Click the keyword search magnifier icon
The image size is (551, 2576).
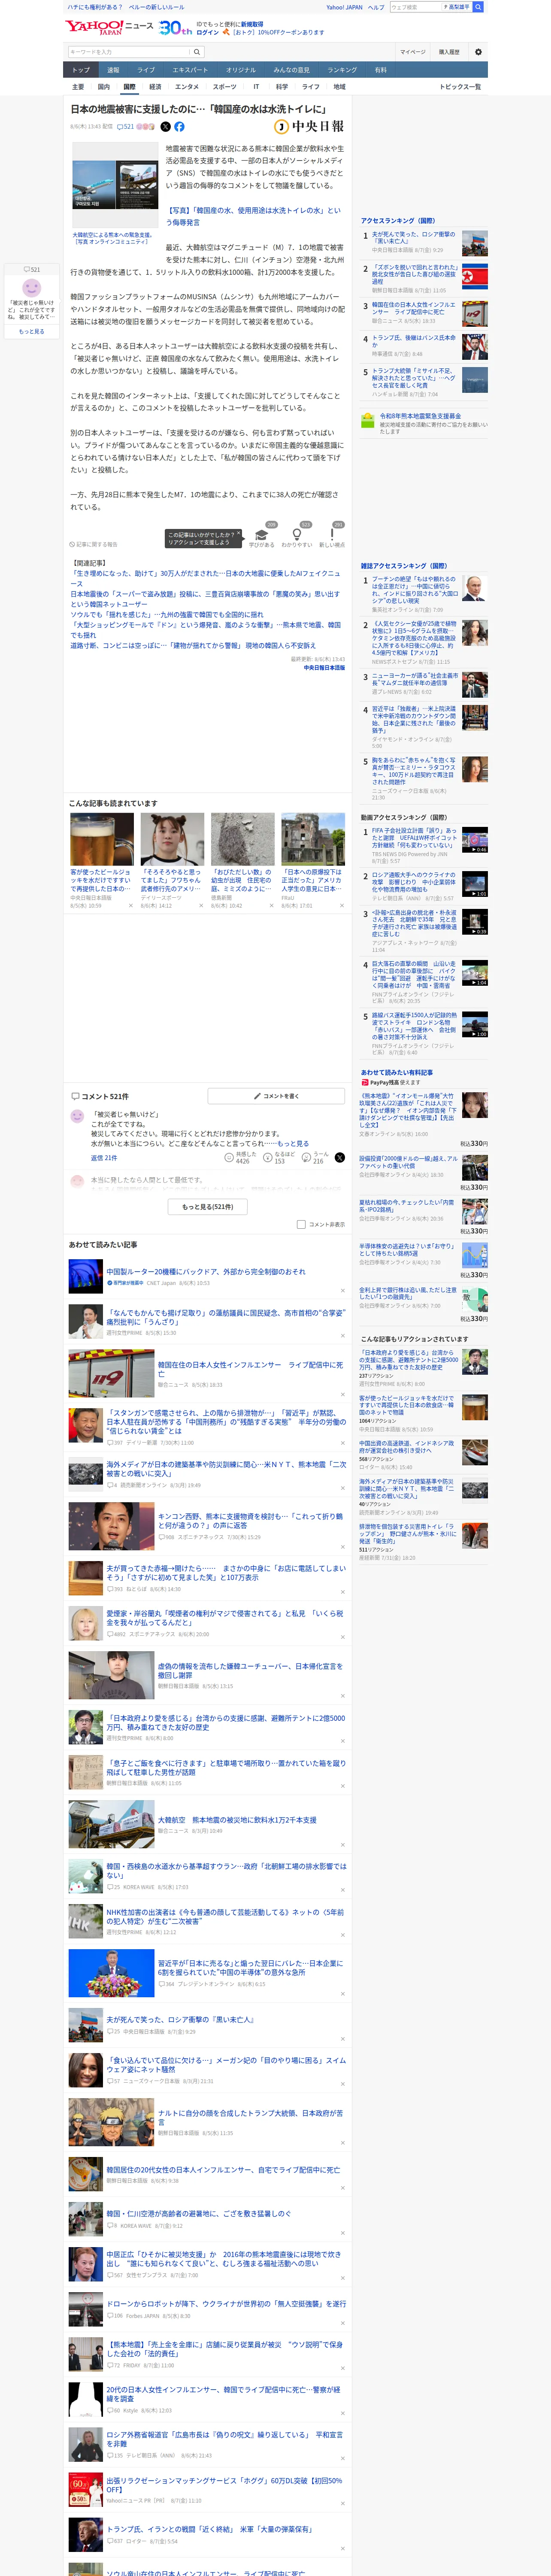197,52
